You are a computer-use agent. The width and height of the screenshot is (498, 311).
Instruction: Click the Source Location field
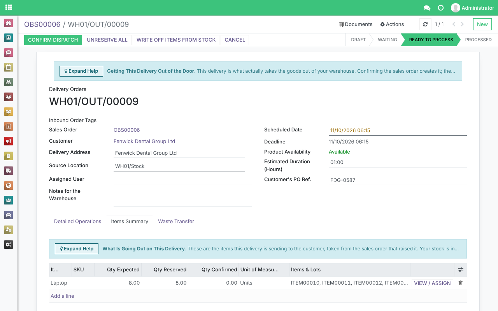179,166
